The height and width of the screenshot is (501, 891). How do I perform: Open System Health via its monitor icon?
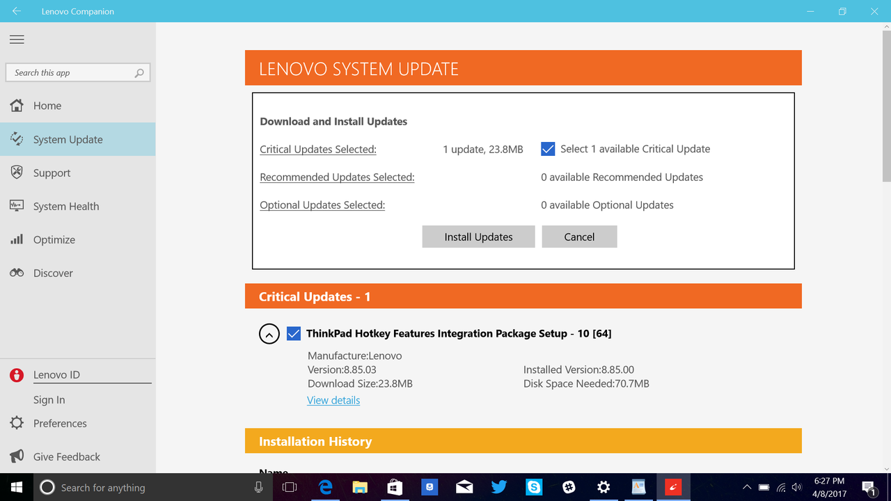(x=17, y=206)
